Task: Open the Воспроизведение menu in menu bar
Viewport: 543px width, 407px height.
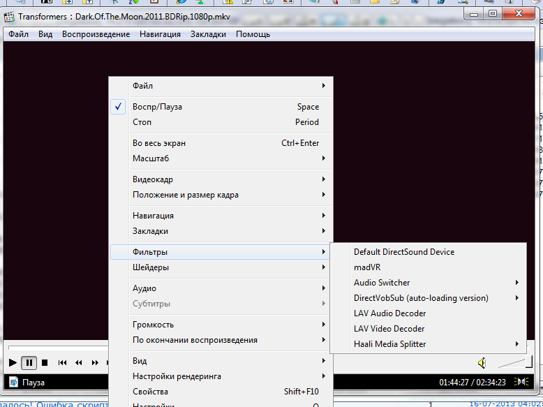Action: click(96, 34)
